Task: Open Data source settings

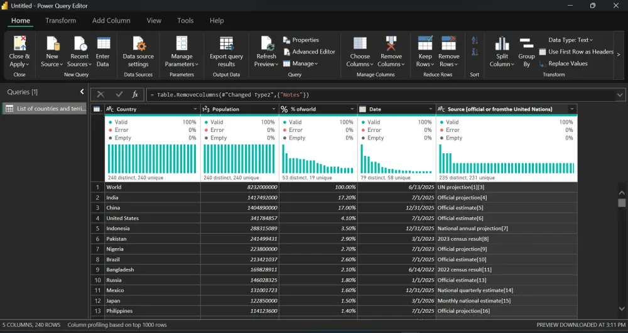Action: [x=139, y=52]
